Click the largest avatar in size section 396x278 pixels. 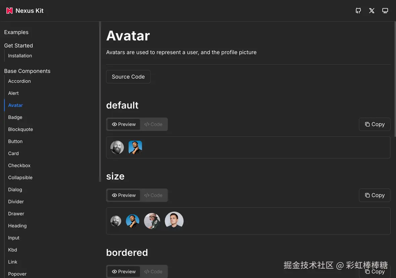coord(174,221)
